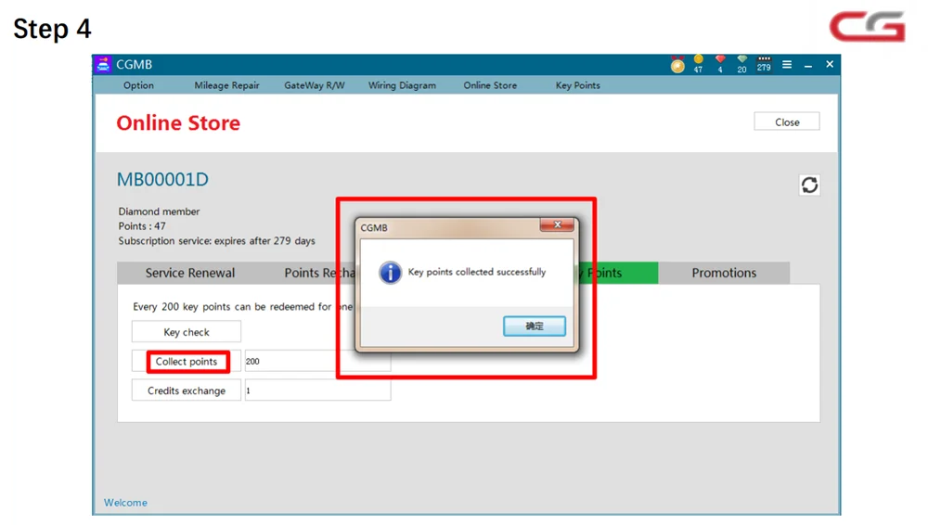Refresh account info with the circular arrows icon

coord(809,186)
